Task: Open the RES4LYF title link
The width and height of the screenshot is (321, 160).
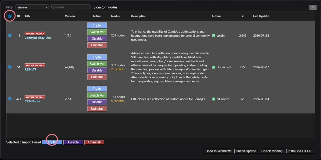Action: coord(31,69)
